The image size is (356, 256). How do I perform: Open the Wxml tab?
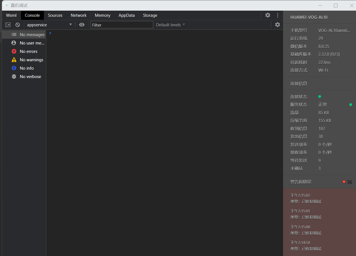click(x=11, y=15)
